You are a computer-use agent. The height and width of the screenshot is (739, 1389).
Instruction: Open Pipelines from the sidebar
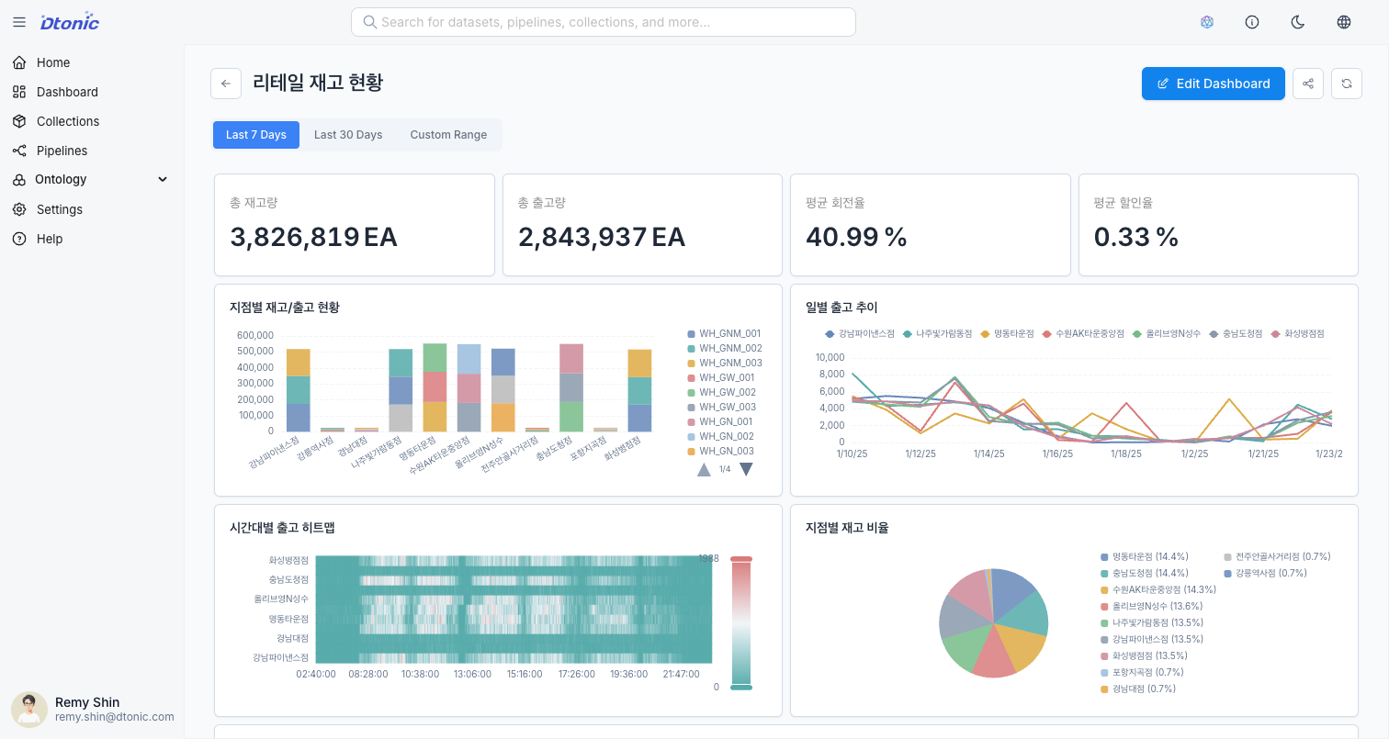(x=62, y=151)
